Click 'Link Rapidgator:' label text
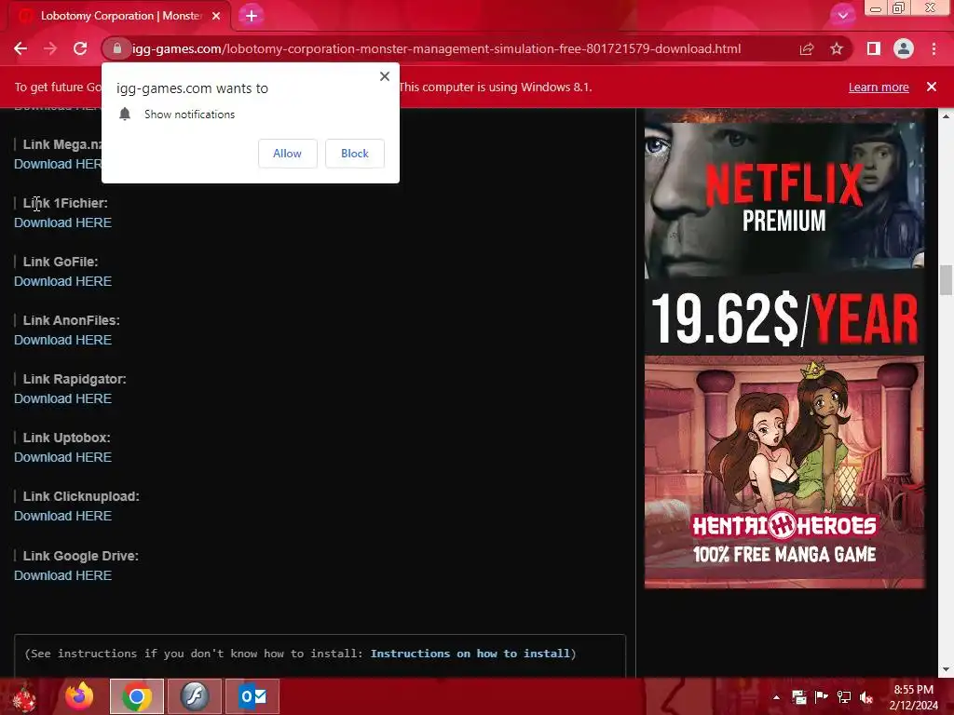 pos(75,380)
